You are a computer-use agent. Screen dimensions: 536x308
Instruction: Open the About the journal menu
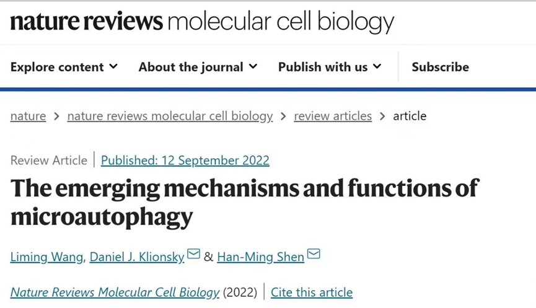[x=191, y=67]
